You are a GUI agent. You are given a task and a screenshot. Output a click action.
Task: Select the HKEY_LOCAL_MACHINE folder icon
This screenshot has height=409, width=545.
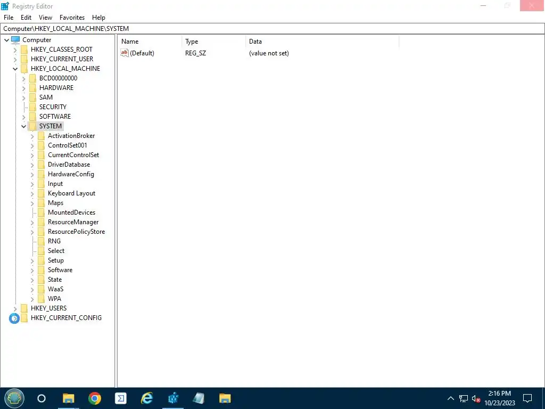[x=24, y=69]
